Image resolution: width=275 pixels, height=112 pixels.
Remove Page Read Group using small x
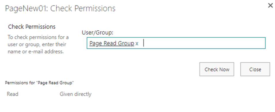(x=137, y=43)
